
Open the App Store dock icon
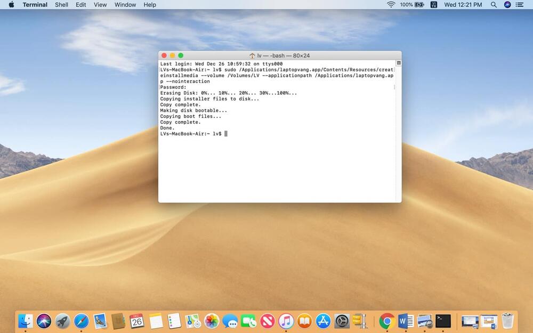point(324,321)
